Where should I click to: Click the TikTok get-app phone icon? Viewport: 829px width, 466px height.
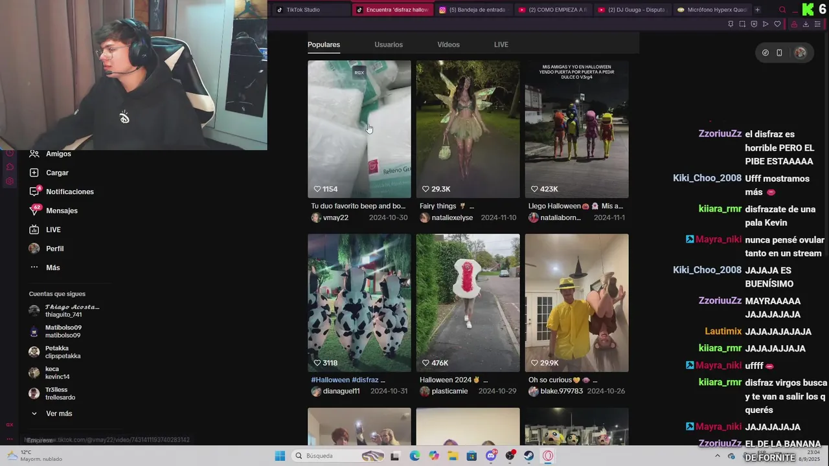pyautogui.click(x=779, y=53)
